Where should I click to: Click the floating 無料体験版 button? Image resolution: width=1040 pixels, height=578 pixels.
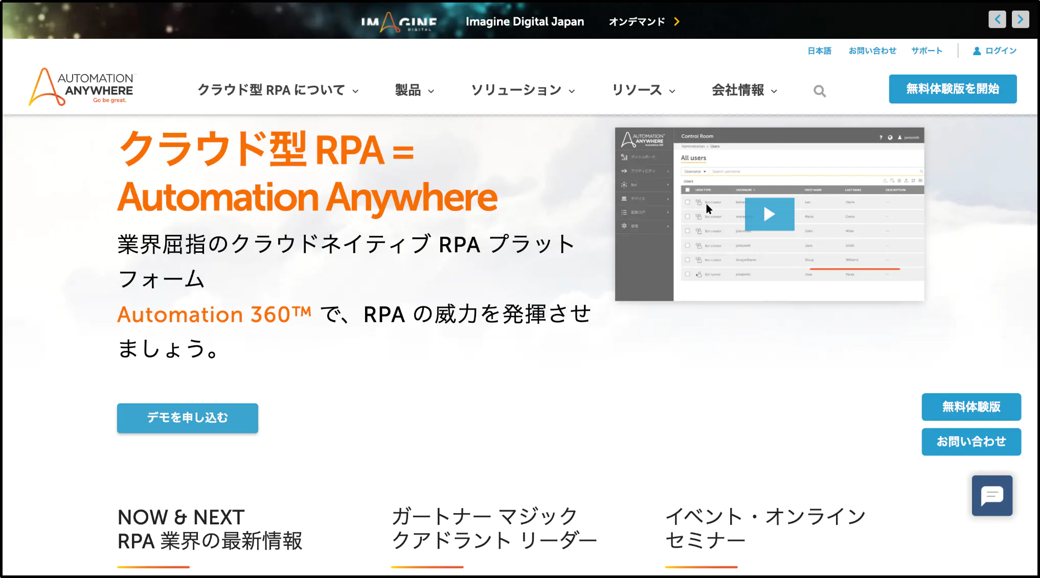tap(971, 406)
